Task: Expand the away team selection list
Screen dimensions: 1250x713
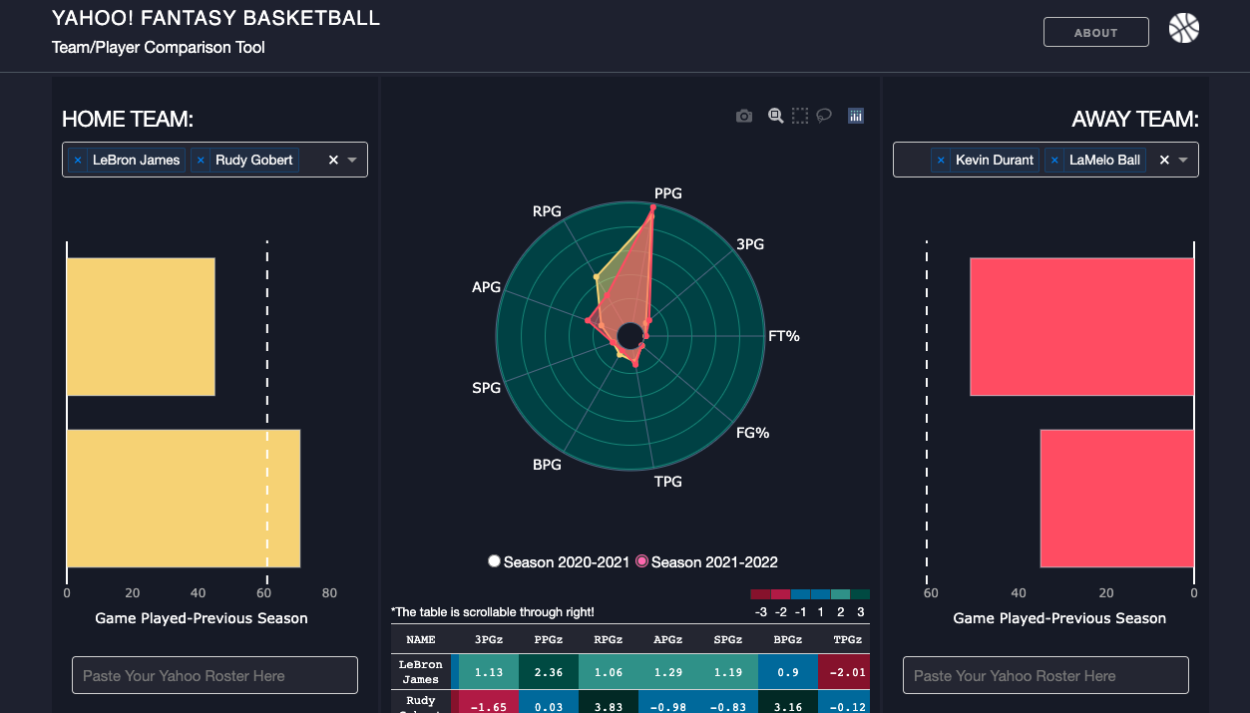Action: (x=1182, y=160)
